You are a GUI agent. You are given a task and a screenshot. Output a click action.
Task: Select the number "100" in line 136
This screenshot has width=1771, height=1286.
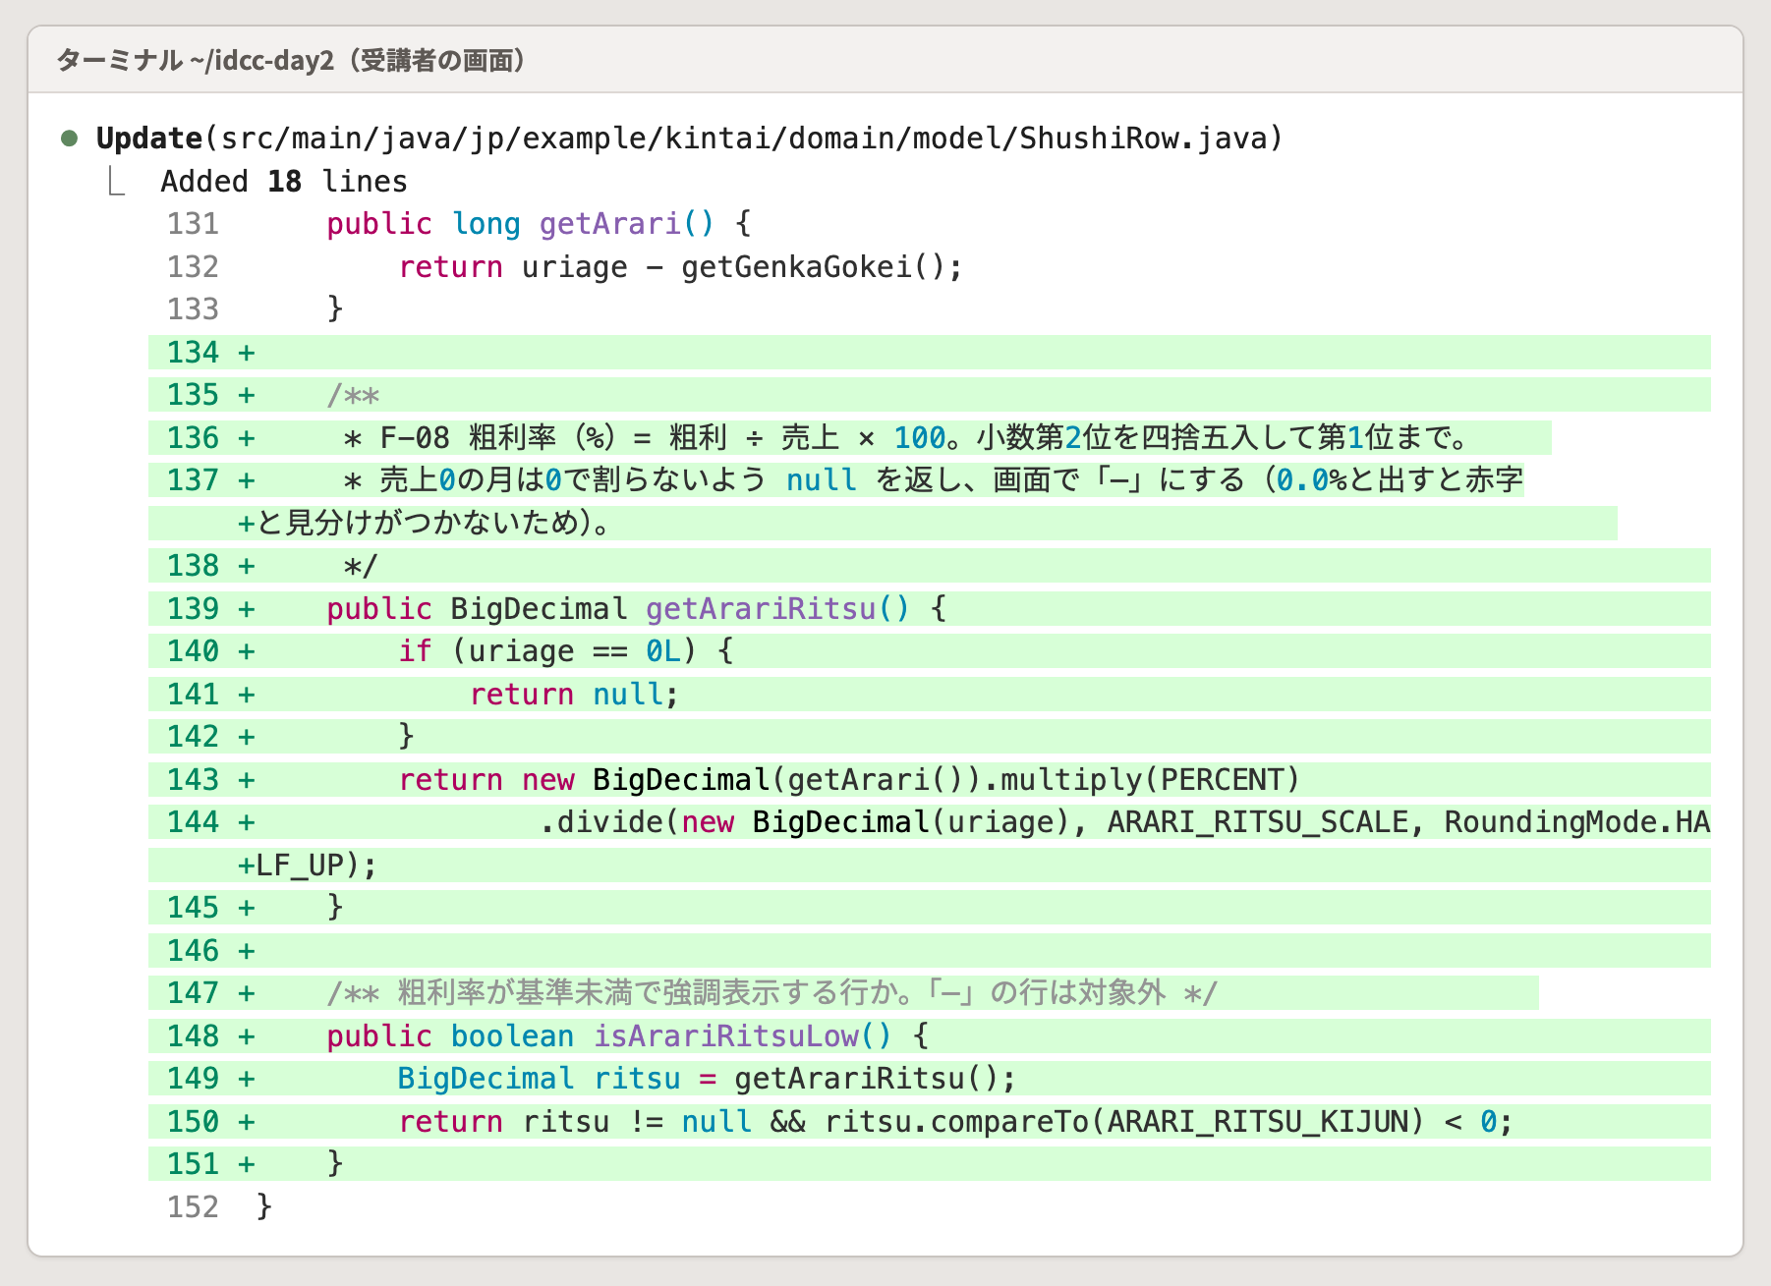coord(920,438)
